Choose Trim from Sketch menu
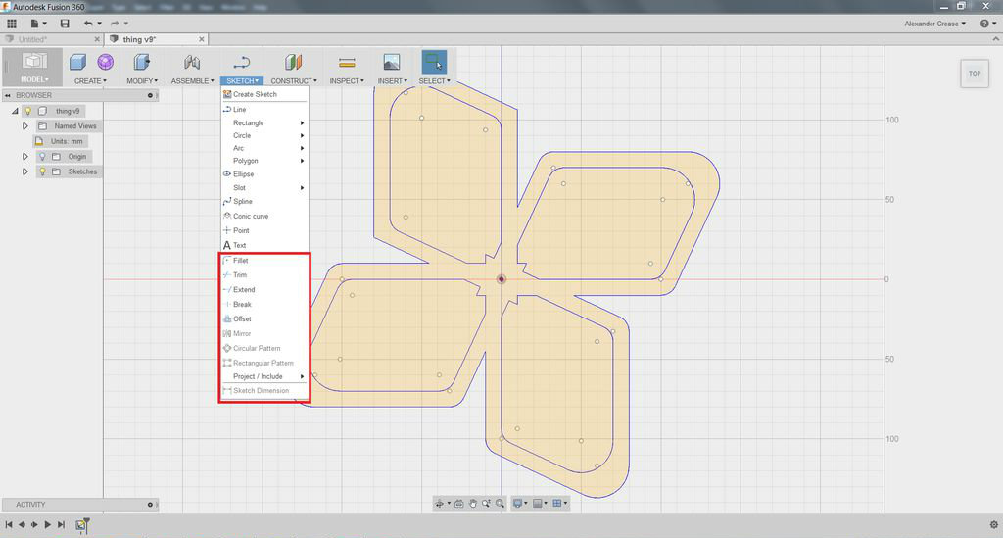Viewport: 1003px width, 538px height. [x=264, y=275]
